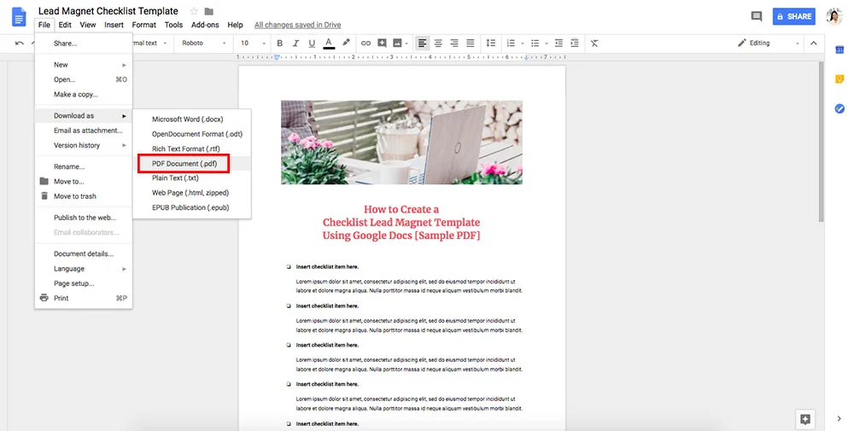Image resolution: width=854 pixels, height=431 pixels.
Task: Download as Microsoft Word (.docx)
Action: [191, 119]
